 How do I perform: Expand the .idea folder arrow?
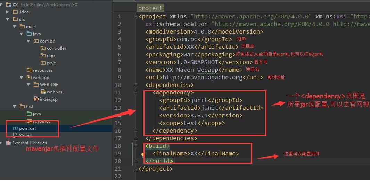(8, 12)
